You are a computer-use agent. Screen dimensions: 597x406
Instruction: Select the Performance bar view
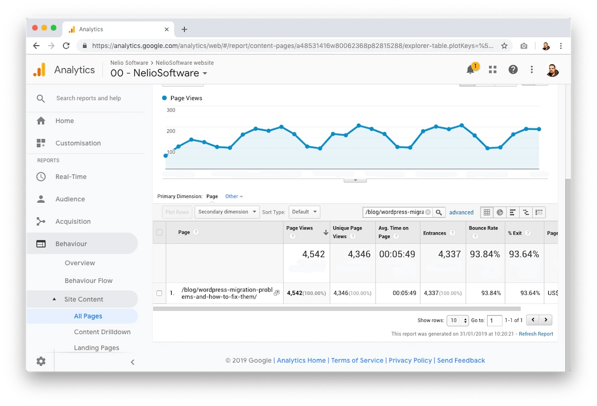pyautogui.click(x=512, y=212)
